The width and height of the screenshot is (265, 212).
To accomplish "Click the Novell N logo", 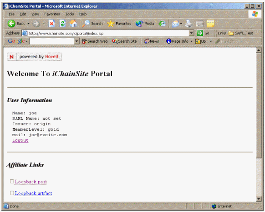I will (11, 57).
